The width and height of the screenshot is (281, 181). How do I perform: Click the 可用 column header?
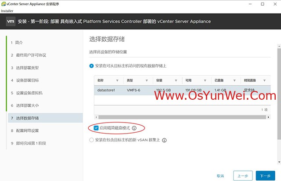click(188, 80)
